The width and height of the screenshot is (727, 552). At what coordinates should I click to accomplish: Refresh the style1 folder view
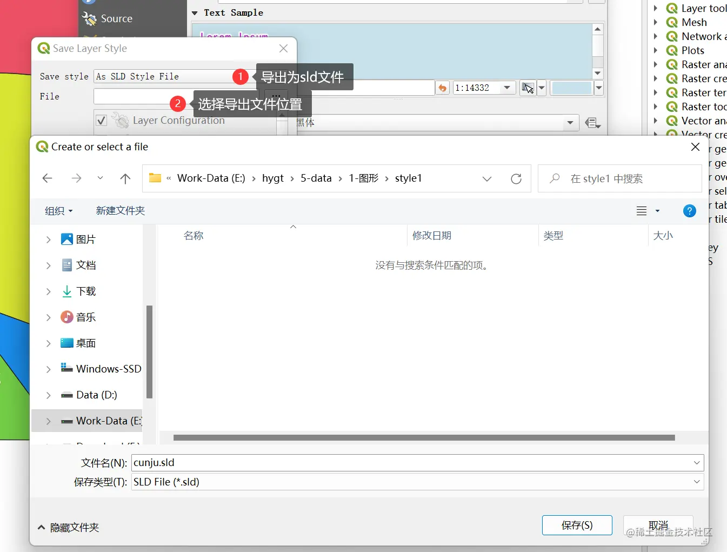(516, 178)
